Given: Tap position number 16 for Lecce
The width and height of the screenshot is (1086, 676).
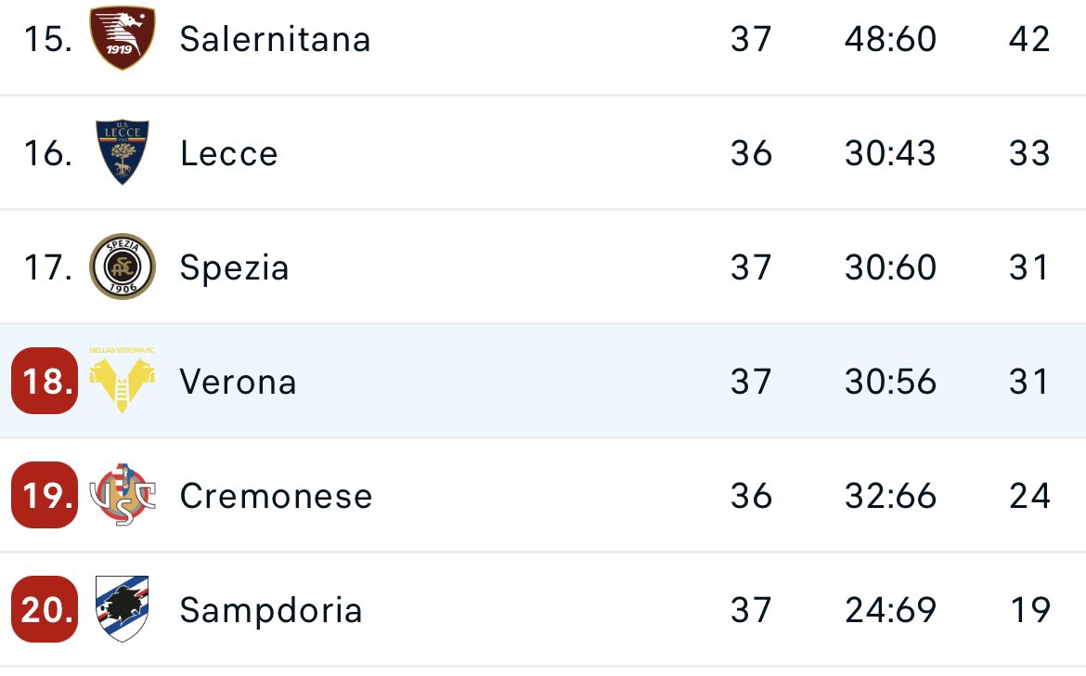Looking at the screenshot, I should 47,153.
